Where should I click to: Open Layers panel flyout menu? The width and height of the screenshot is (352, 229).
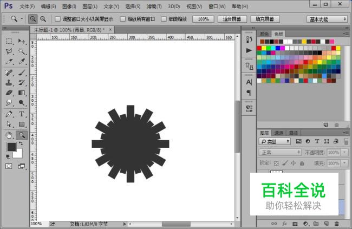(x=347, y=133)
